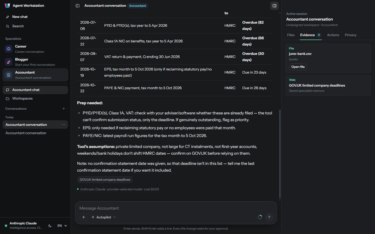Viewport: 375px width, 234px height.
Task: Open the EN language dropdown
Action: [62, 226]
